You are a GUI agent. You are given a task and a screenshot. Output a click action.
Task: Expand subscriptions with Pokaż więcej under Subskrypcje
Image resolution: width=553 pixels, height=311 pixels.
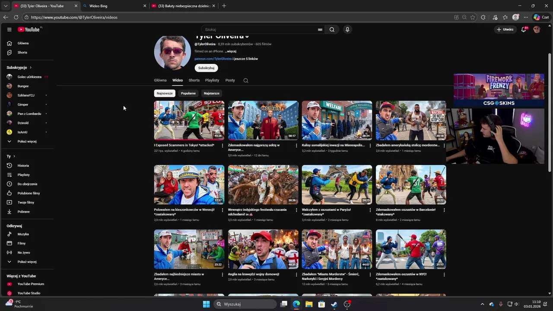coord(27,141)
